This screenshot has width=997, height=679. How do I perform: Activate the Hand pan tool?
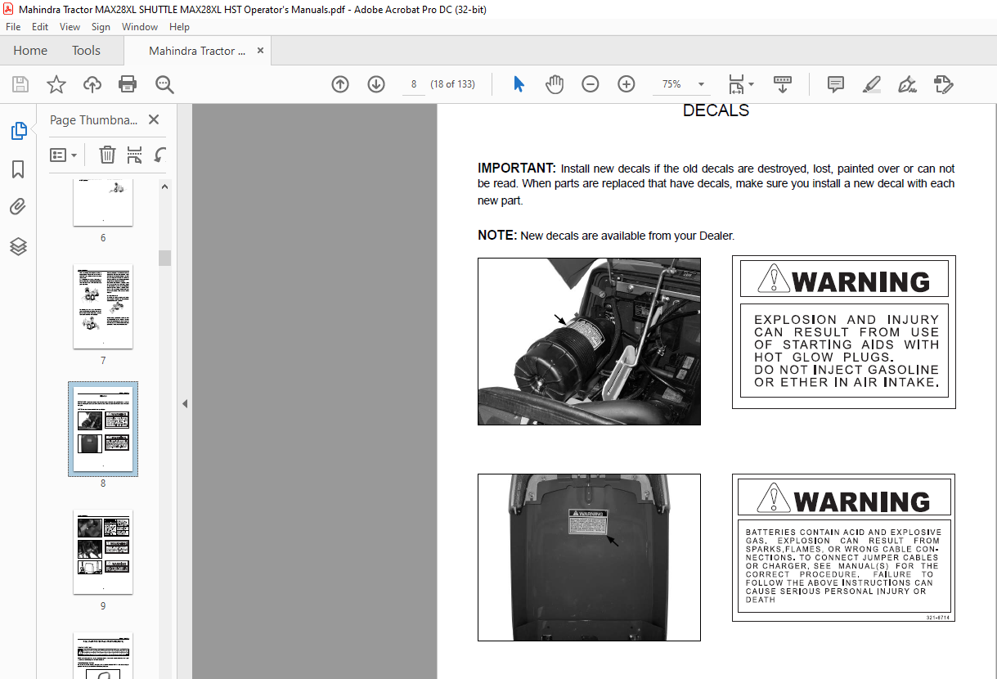point(555,84)
